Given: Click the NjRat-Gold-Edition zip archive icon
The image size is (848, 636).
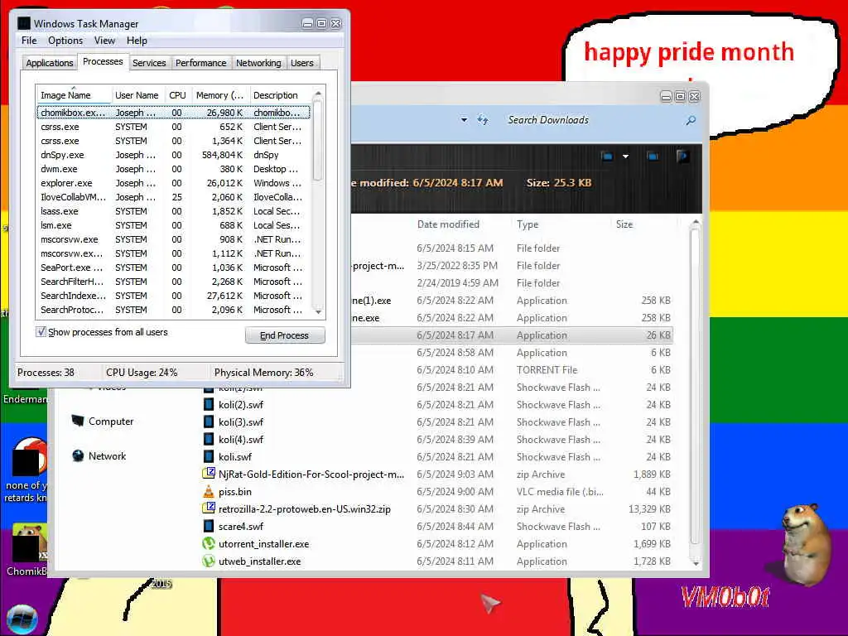Looking at the screenshot, I should point(208,474).
